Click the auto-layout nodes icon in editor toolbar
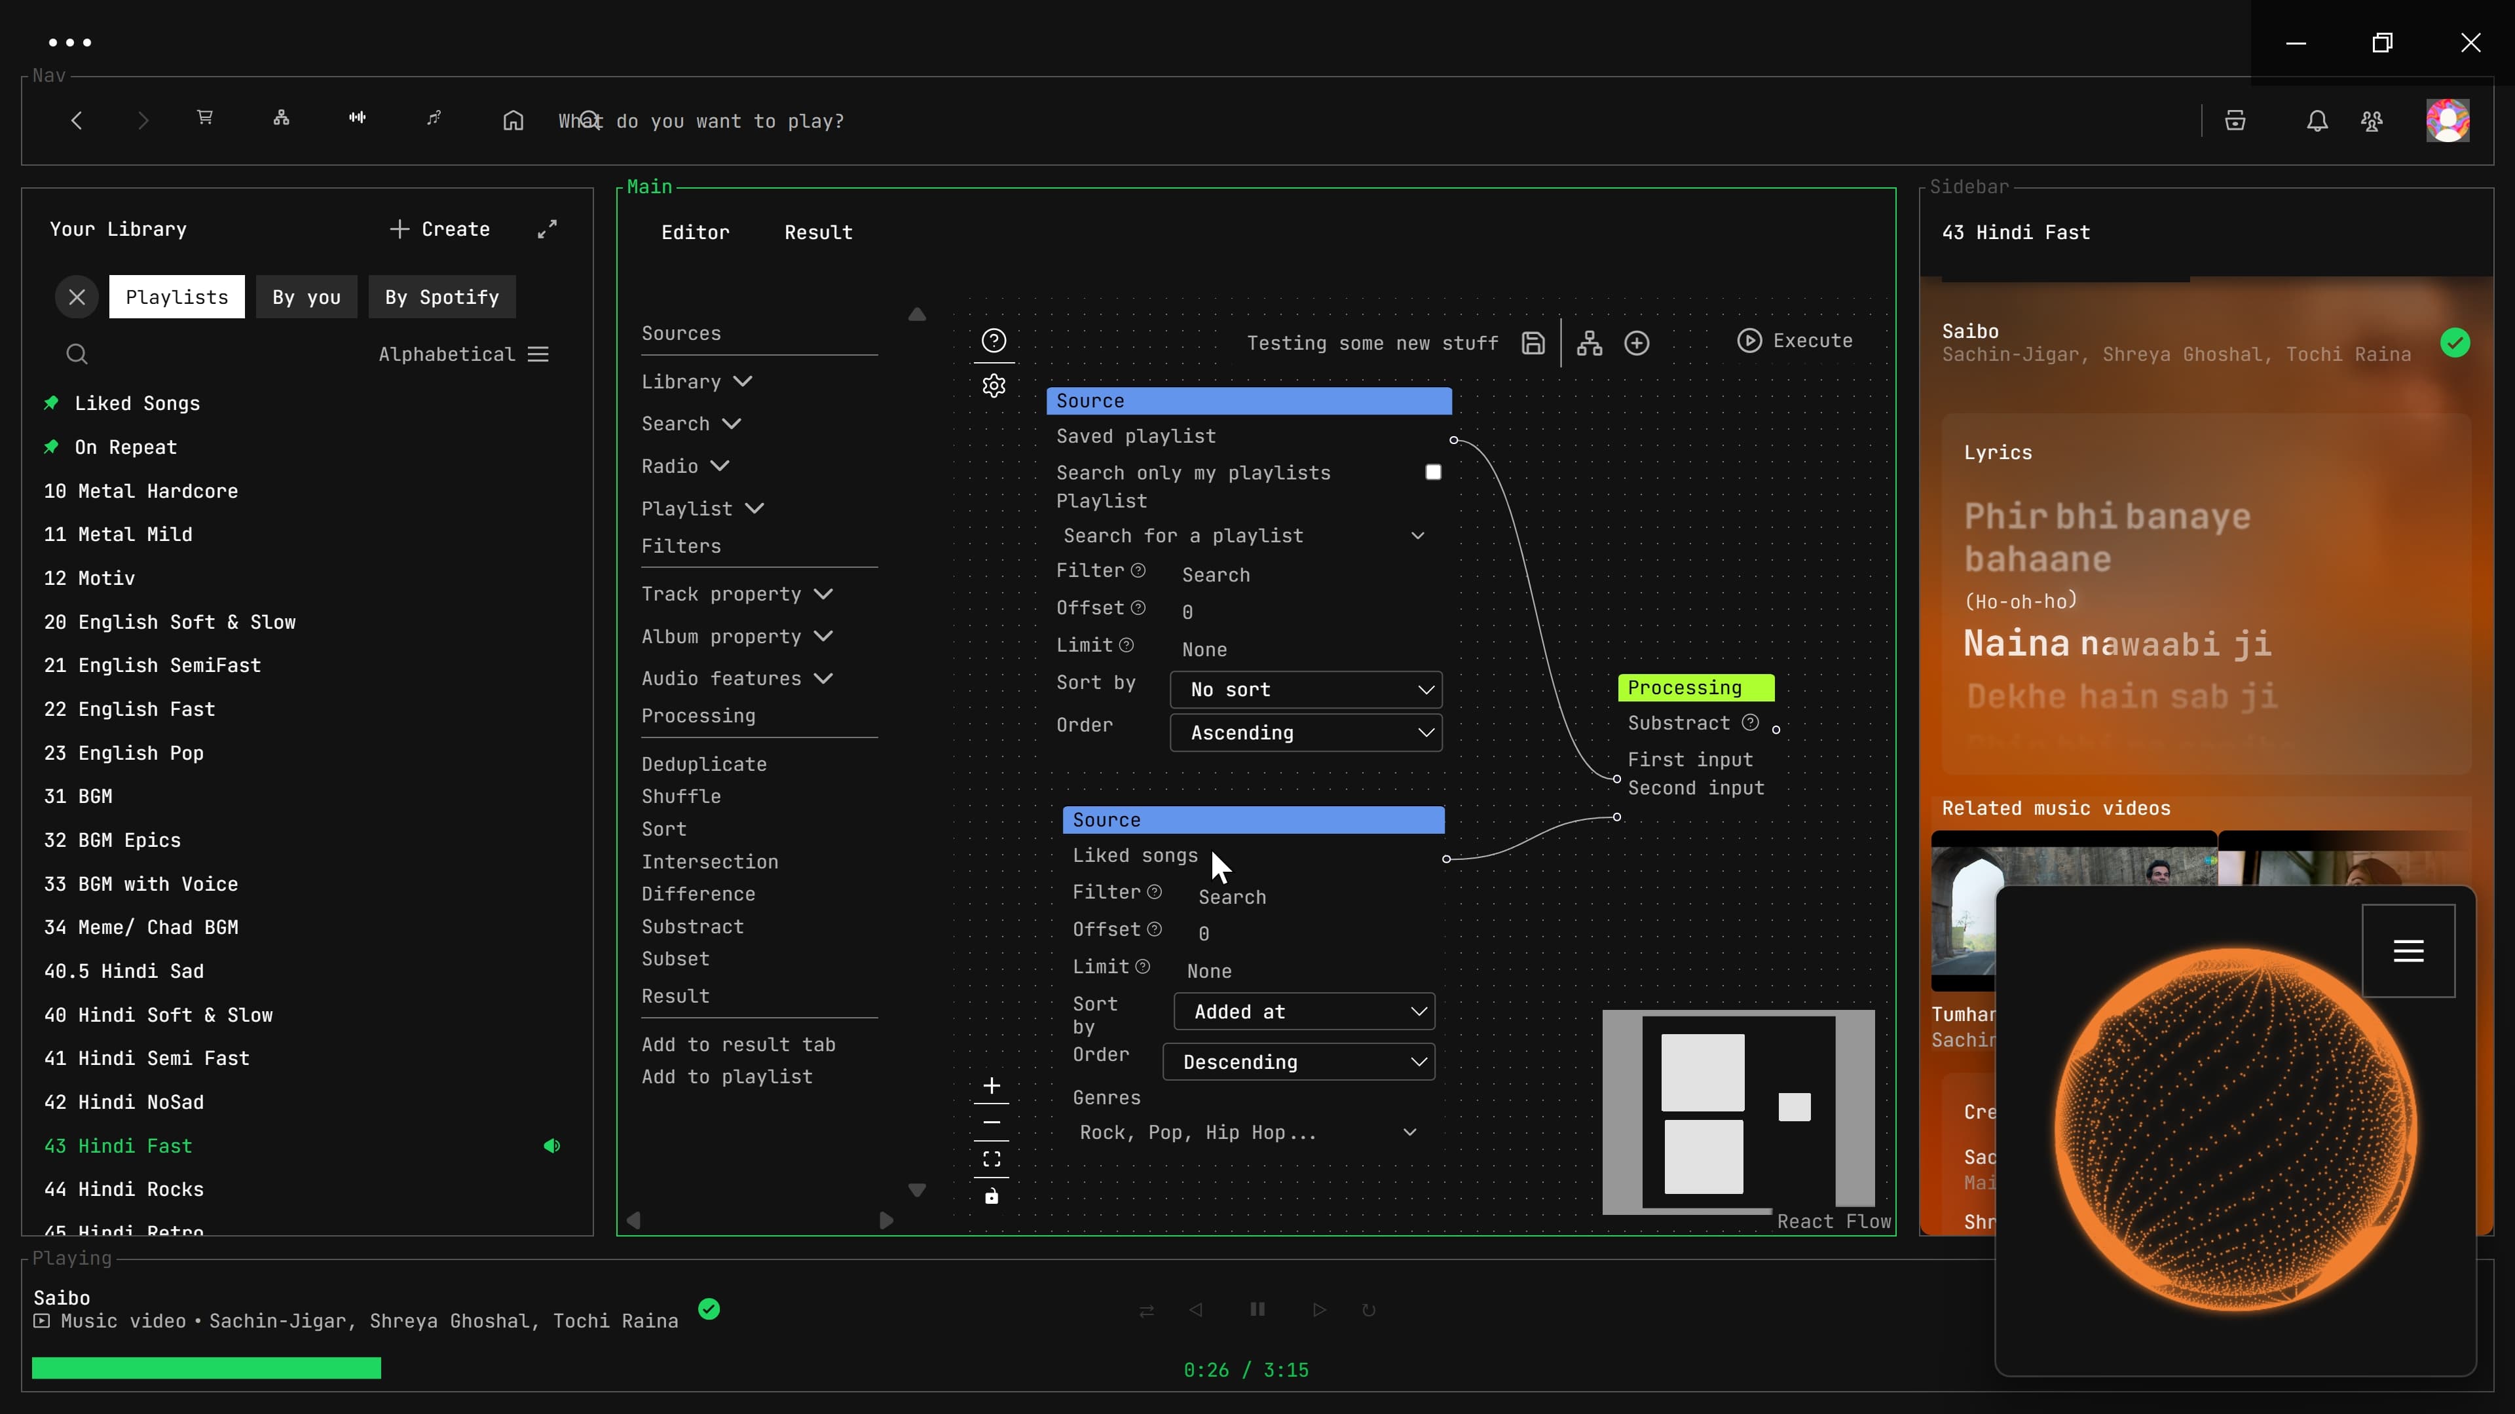 tap(1590, 343)
